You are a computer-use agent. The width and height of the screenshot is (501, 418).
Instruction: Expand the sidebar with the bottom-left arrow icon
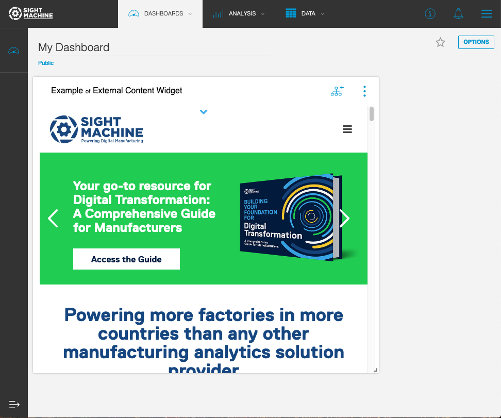(x=14, y=405)
